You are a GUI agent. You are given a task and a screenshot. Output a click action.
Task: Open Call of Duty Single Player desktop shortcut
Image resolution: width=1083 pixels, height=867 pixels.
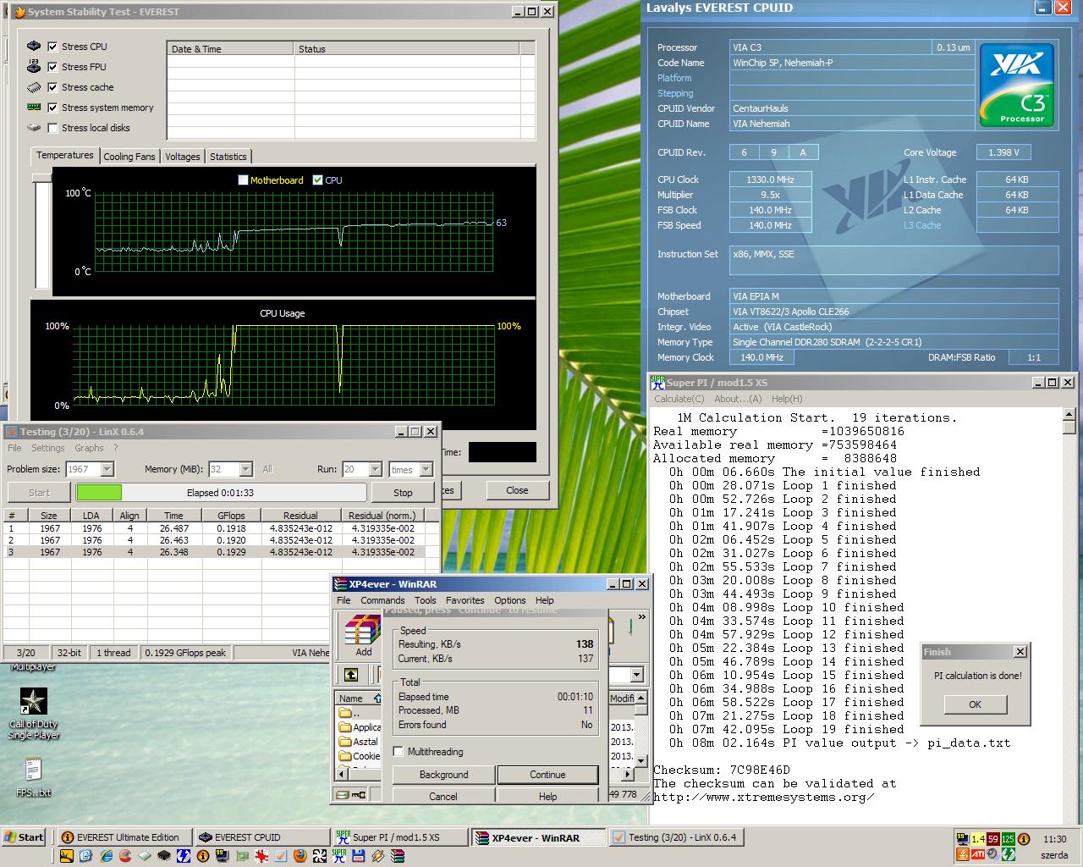tap(33, 714)
